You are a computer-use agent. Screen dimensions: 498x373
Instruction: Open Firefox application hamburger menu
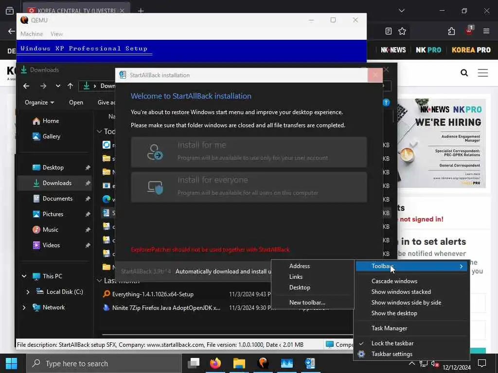click(x=486, y=31)
